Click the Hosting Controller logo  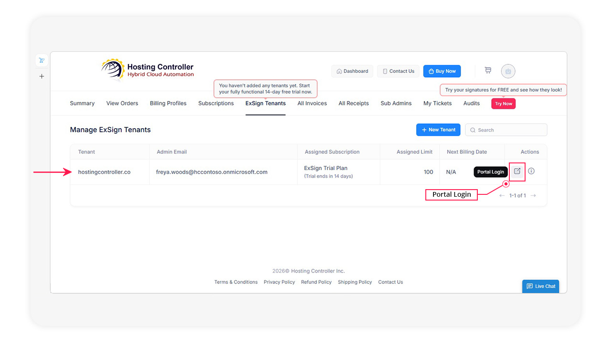tap(147, 70)
